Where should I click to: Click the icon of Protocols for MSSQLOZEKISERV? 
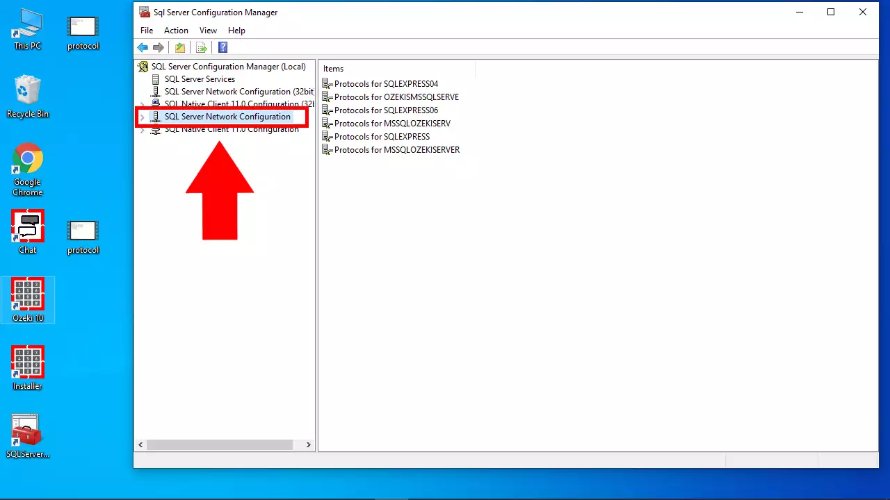[327, 124]
